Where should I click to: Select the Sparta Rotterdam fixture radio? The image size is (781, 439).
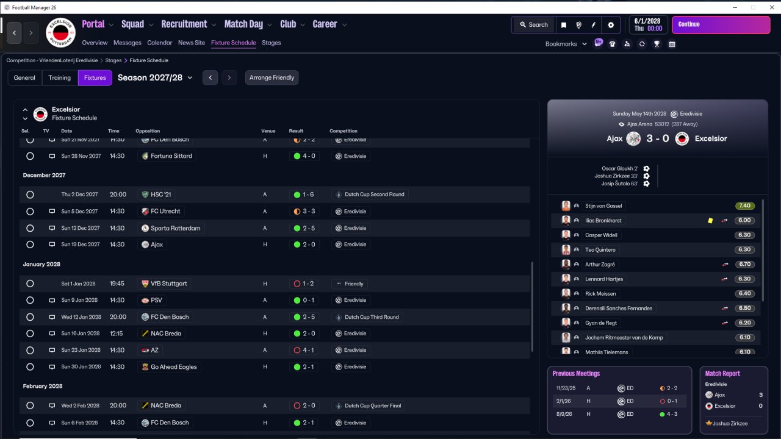30,228
